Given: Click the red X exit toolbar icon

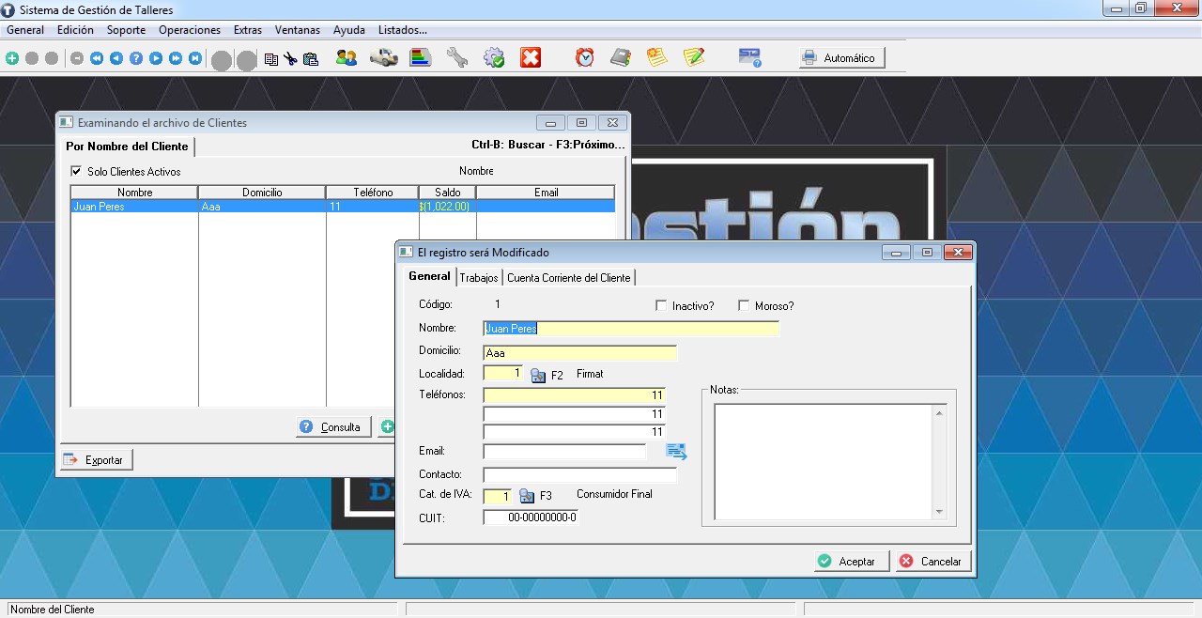Looking at the screenshot, I should [531, 58].
